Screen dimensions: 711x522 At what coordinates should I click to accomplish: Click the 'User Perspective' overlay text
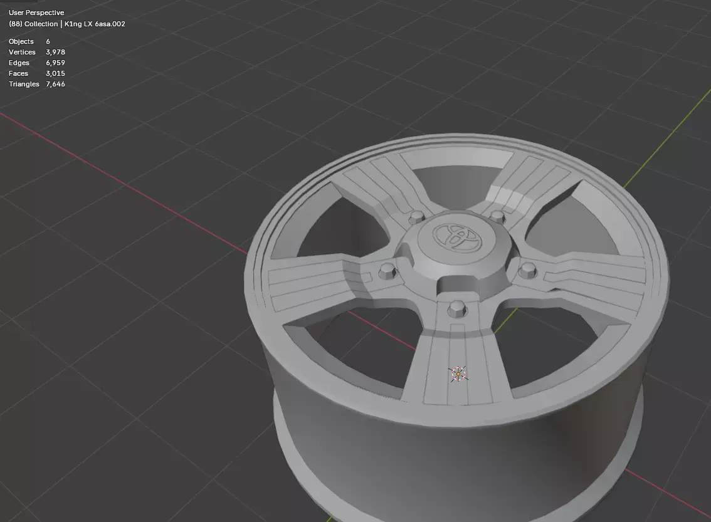[36, 13]
